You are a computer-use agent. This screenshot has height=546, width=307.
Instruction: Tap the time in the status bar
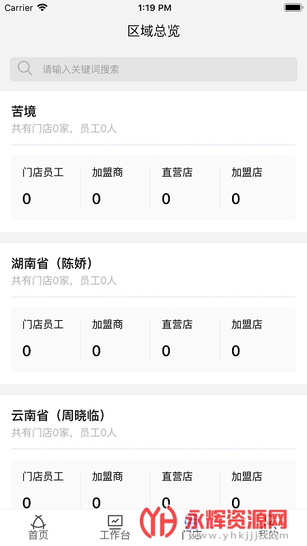155,8
